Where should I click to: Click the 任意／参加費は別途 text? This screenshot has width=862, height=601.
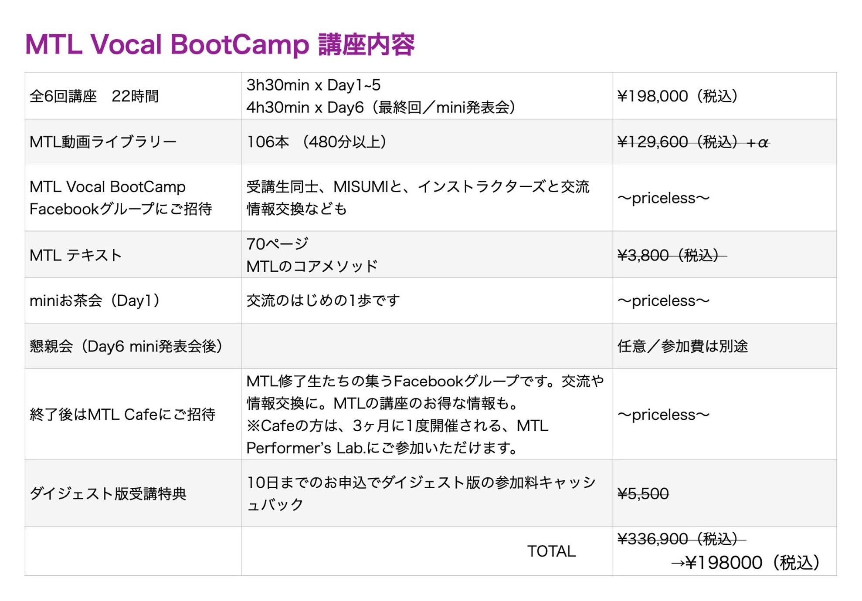point(682,346)
